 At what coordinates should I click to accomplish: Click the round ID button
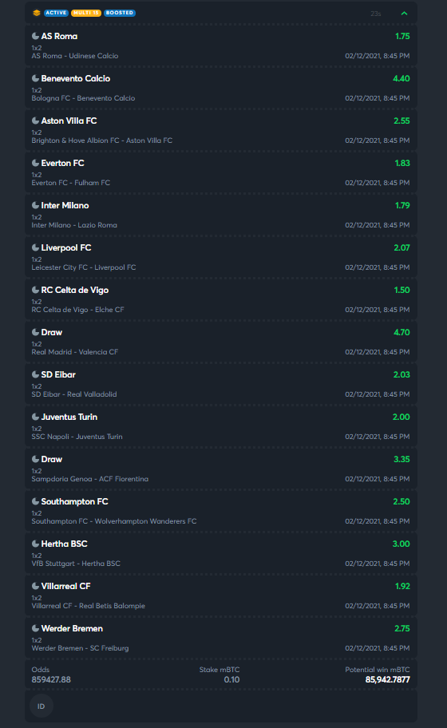(42, 706)
